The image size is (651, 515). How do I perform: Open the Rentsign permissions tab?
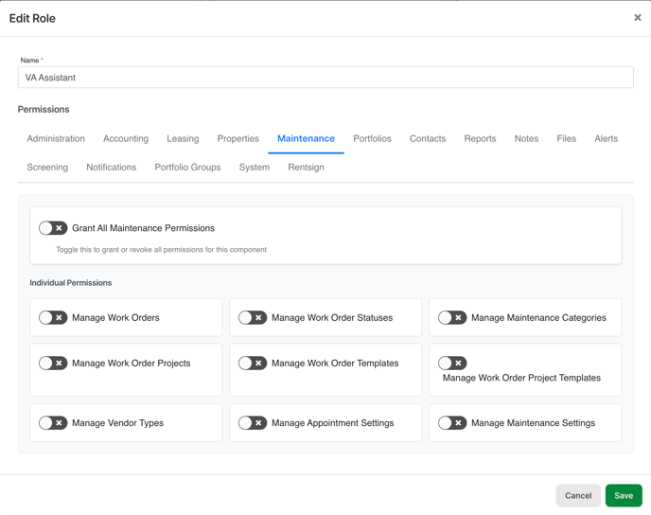(306, 168)
